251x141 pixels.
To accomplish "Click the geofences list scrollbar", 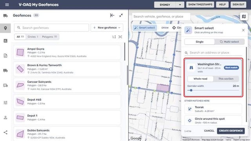I will tap(125, 52).
